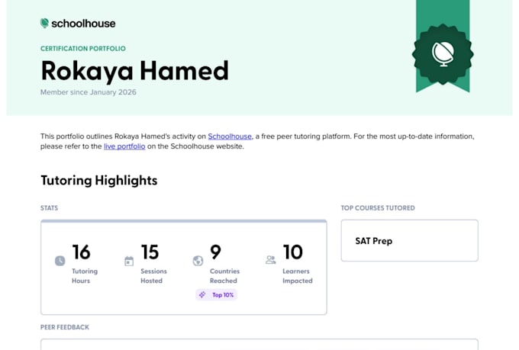519x350 pixels.
Task: Click the 'Learners Impacted' label
Action: [x=298, y=276]
